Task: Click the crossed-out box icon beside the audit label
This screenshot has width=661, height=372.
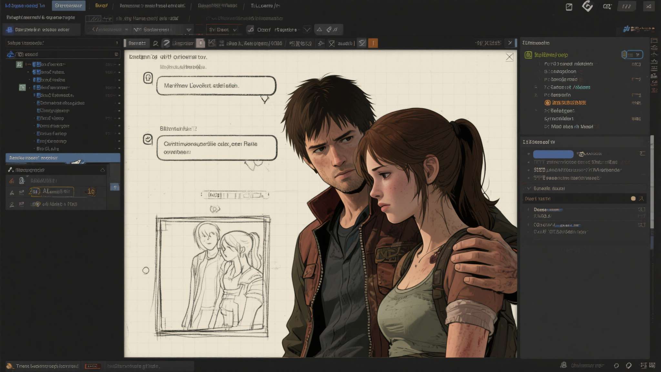Action: pyautogui.click(x=331, y=43)
